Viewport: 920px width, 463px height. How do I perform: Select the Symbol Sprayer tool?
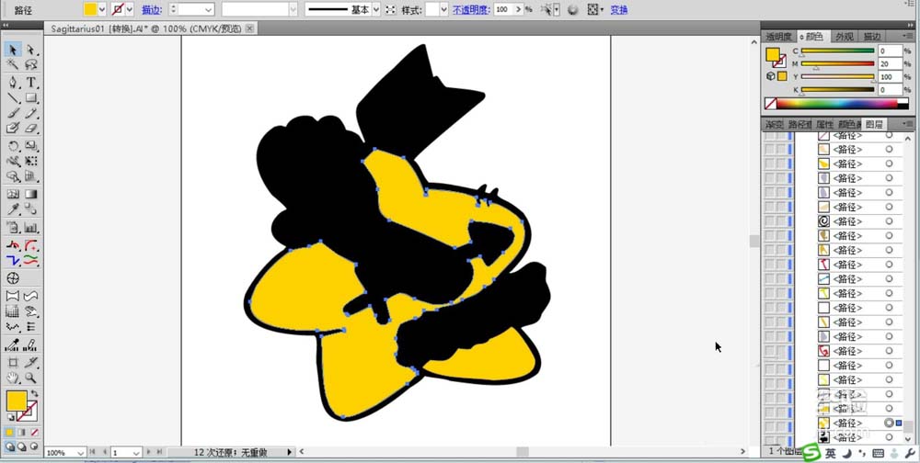point(13,228)
